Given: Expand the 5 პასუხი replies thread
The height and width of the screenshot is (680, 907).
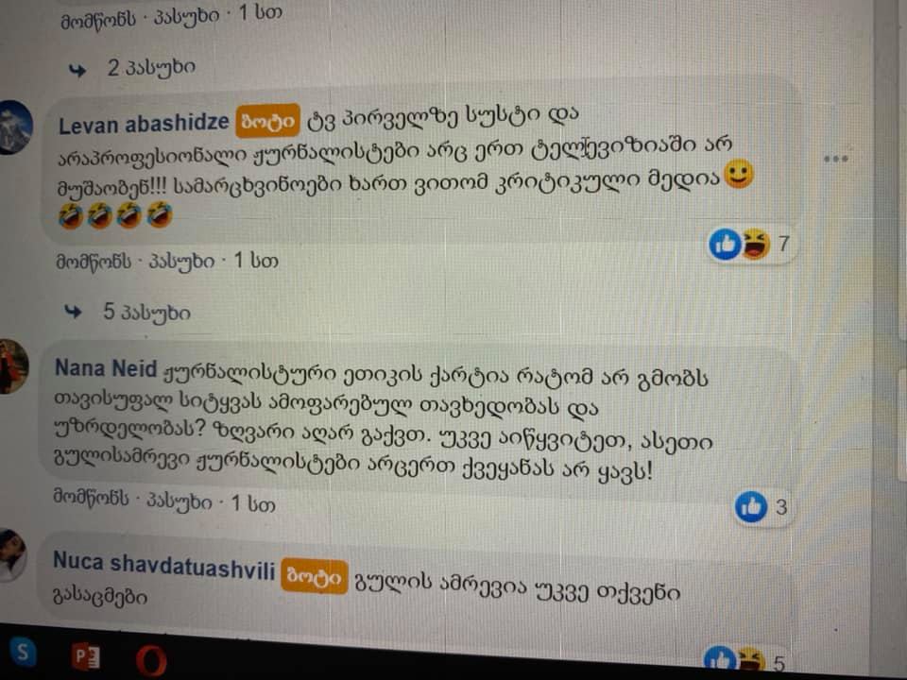Looking at the screenshot, I should (x=147, y=313).
